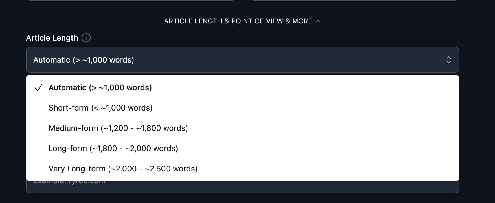Click the up-down chevron inside the length selector

tap(449, 60)
